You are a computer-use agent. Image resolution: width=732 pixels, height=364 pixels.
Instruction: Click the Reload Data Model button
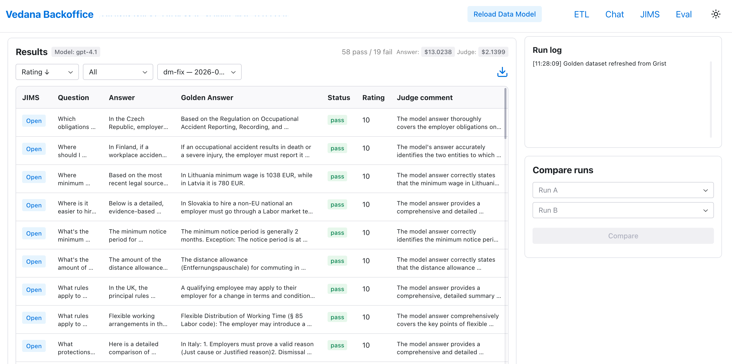pos(504,14)
